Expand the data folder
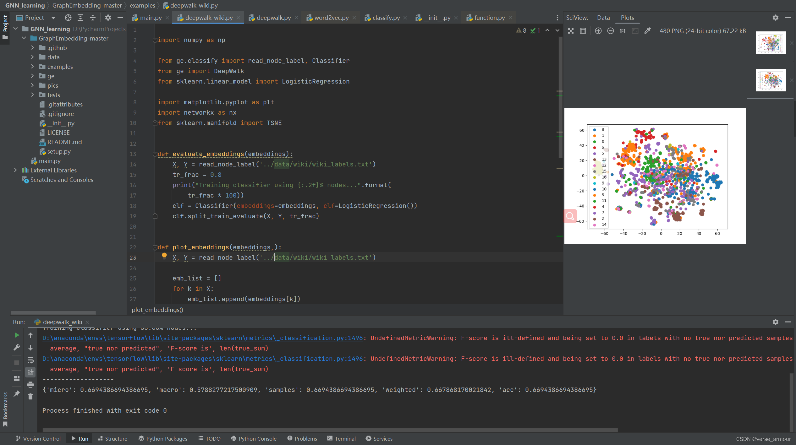This screenshot has height=445, width=796. click(x=32, y=57)
